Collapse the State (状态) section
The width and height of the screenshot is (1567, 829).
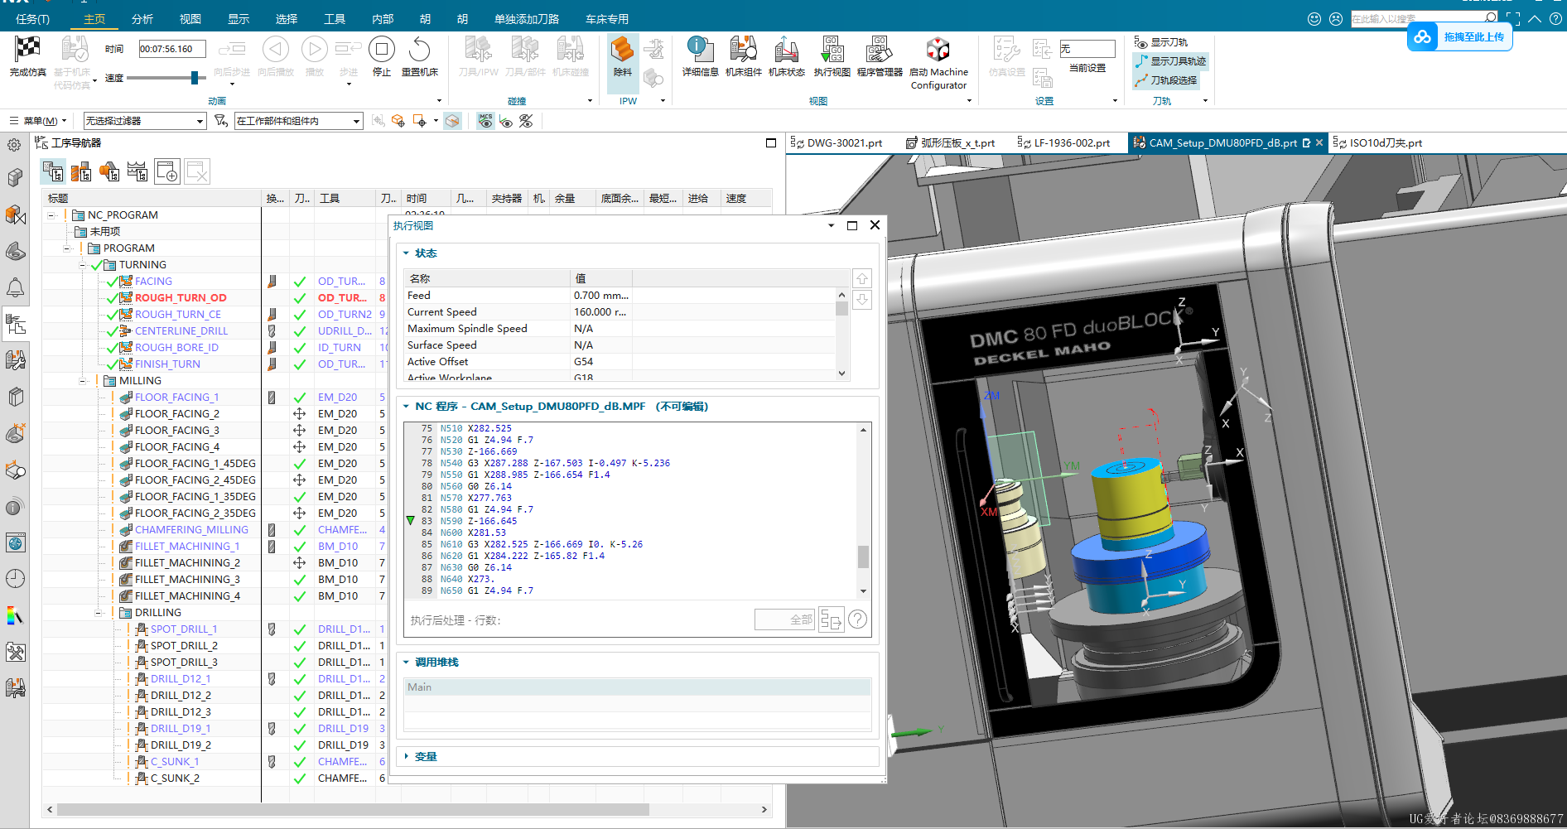point(406,253)
